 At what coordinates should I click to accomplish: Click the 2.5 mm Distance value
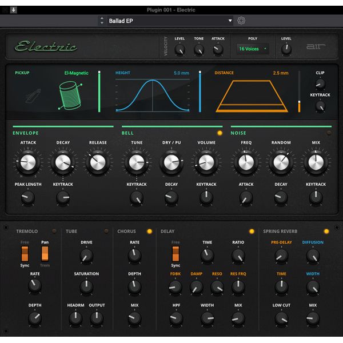(x=281, y=73)
